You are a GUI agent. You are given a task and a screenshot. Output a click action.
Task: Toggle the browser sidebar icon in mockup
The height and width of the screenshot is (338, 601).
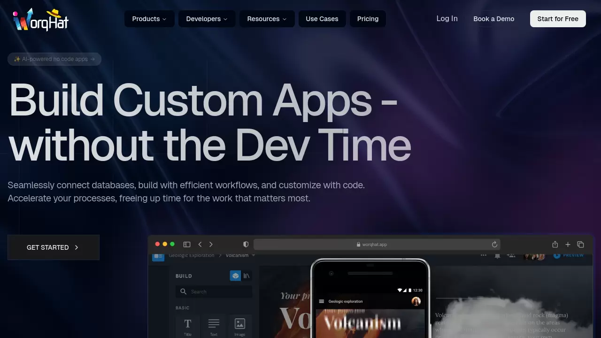187,244
